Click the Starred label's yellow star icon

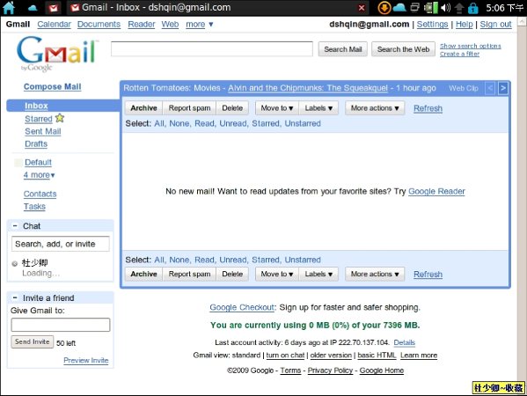coord(60,118)
